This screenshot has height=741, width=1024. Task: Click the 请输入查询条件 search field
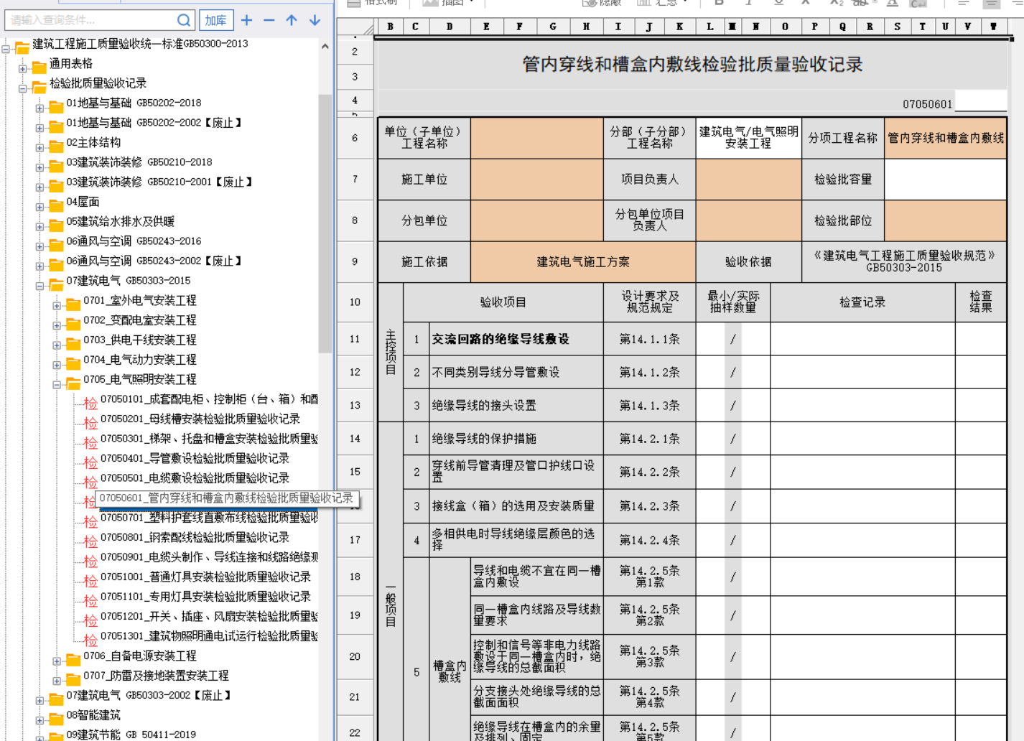pos(90,20)
